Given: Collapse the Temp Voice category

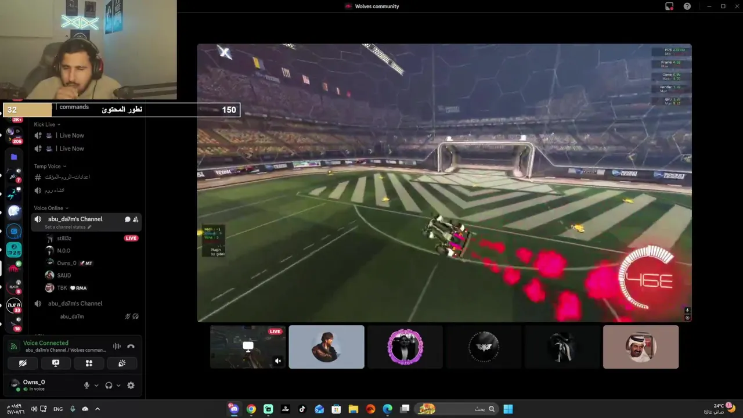Looking at the screenshot, I should click(x=50, y=166).
